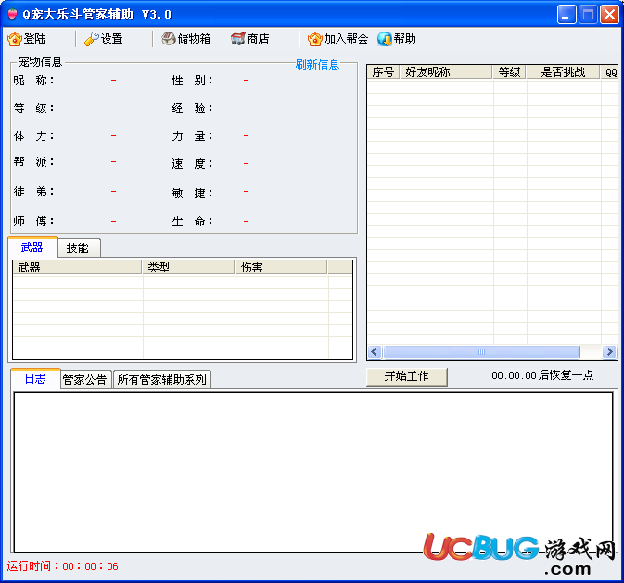
Task: Switch to the 技能 skills tab
Action: [78, 248]
